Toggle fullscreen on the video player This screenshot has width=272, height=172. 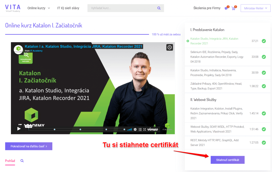[x=144, y=129]
